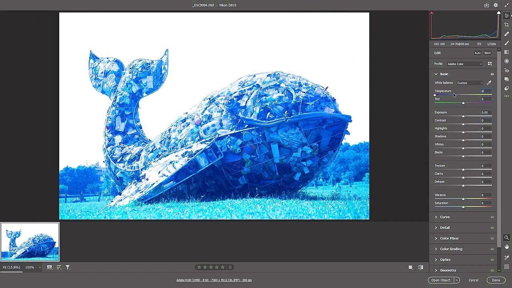Toggle visibility of Optics edits
The height and width of the screenshot is (288, 512).
click(x=492, y=260)
